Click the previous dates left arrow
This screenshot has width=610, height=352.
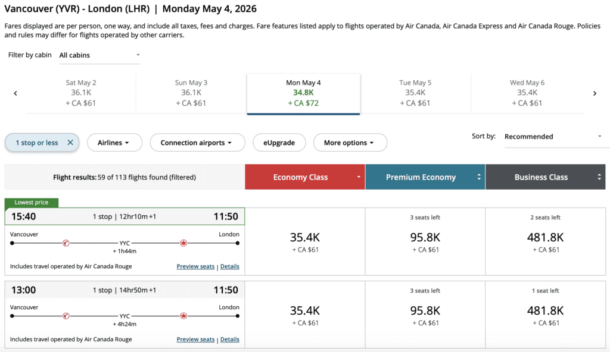coord(15,93)
